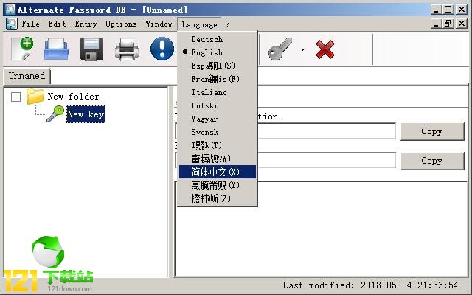
Task: Choose the language entry ending in (W)
Action: [218, 159]
